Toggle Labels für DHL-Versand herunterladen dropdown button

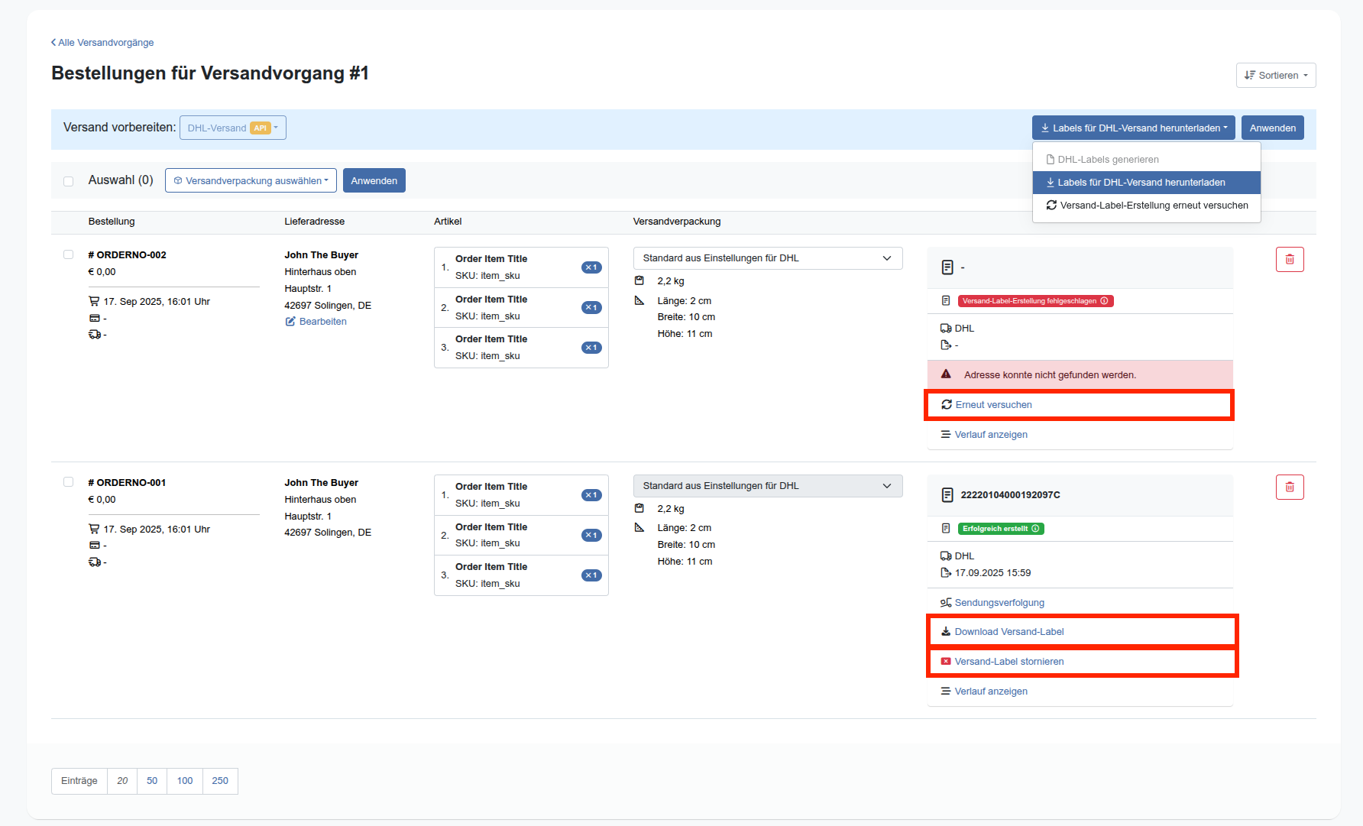coord(1134,128)
